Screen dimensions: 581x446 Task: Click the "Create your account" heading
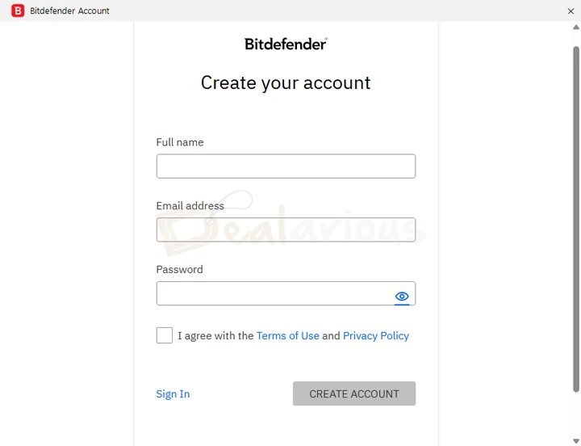coord(286,83)
